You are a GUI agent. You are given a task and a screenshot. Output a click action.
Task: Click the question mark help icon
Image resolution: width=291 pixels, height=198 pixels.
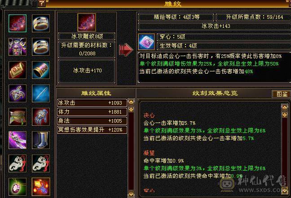[x=42, y=3]
